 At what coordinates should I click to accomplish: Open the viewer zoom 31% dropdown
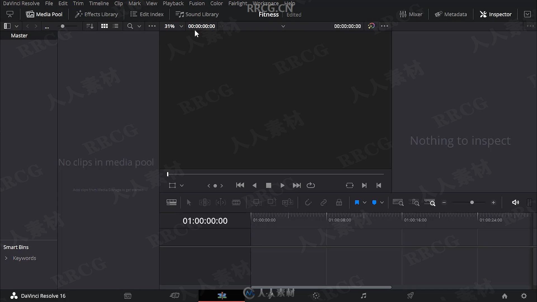pos(174,26)
